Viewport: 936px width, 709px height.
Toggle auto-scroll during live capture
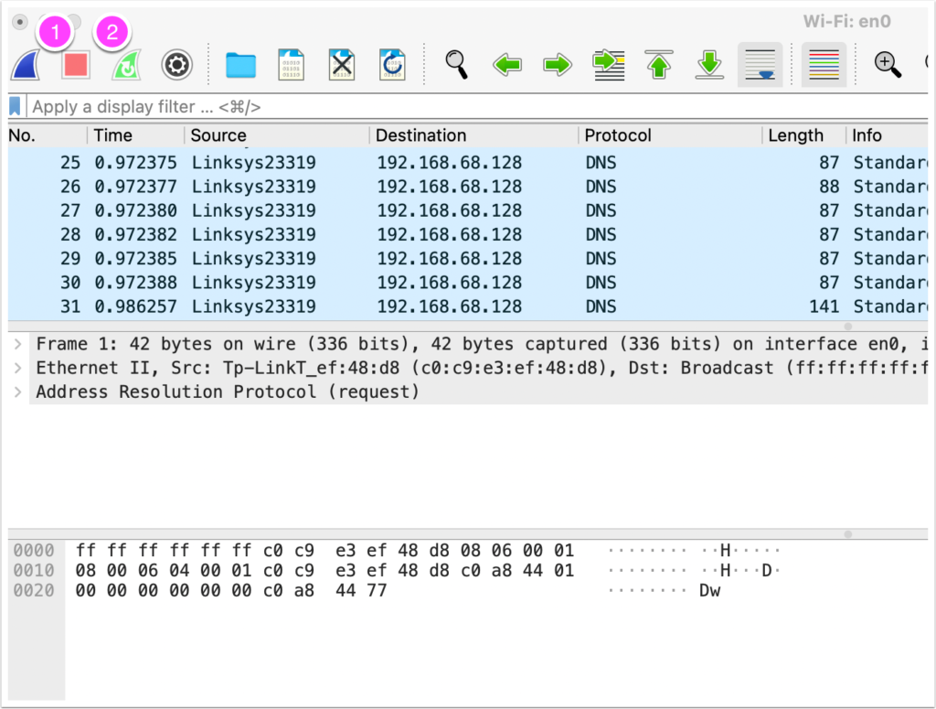[x=759, y=65]
